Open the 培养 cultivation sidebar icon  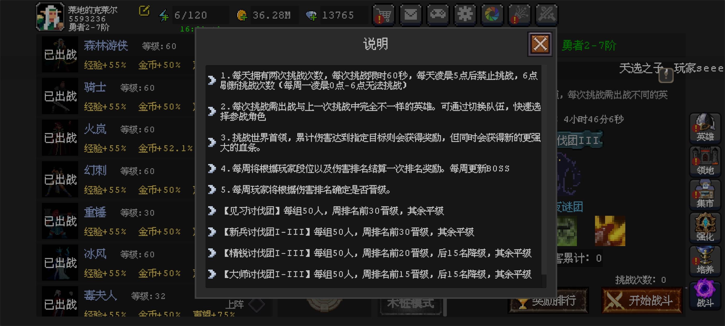[705, 261]
